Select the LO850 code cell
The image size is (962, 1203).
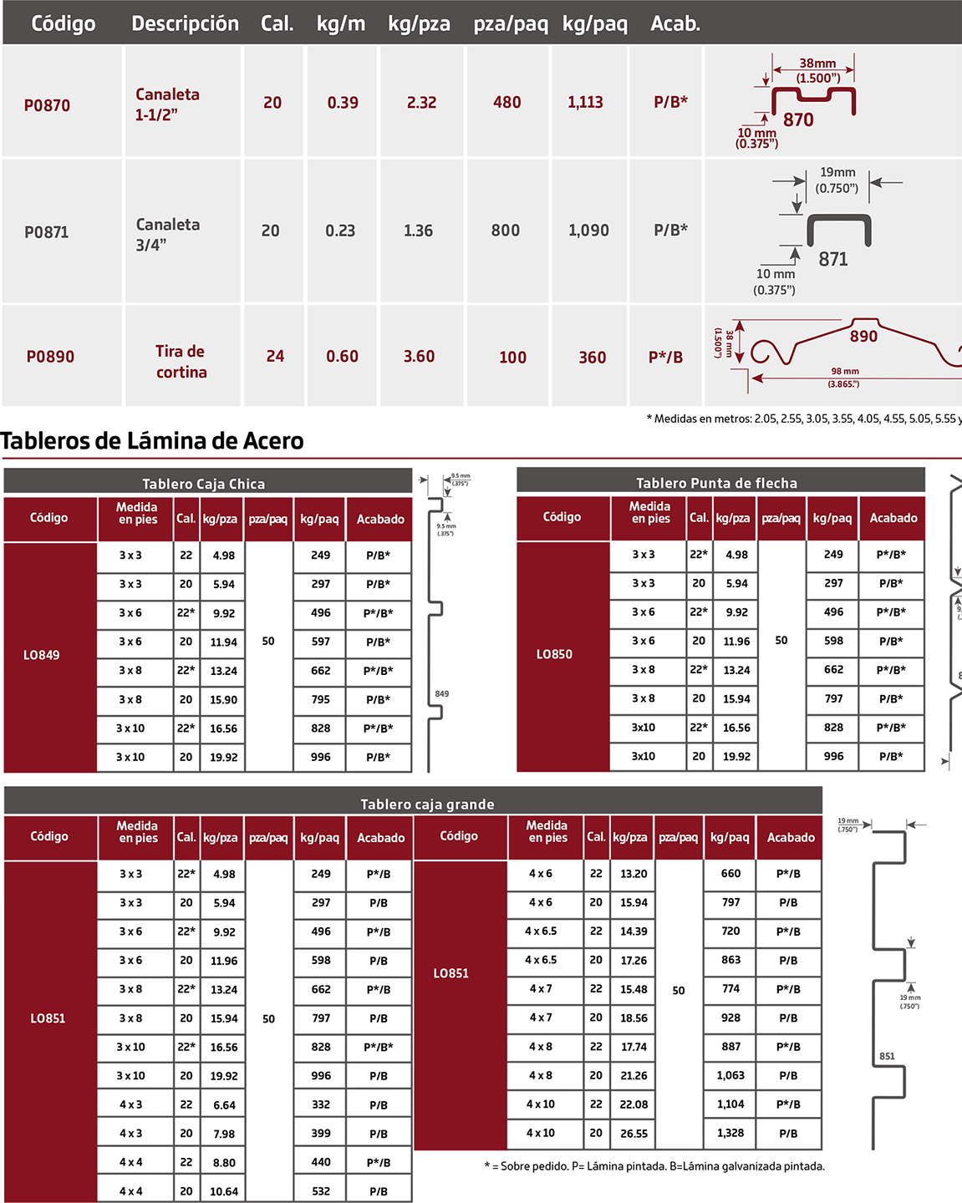coord(554,654)
